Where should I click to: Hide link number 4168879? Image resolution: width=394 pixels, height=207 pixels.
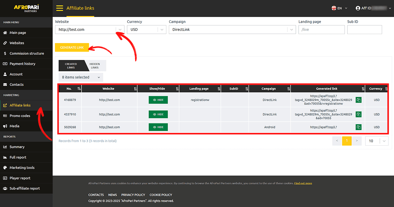[158, 100]
